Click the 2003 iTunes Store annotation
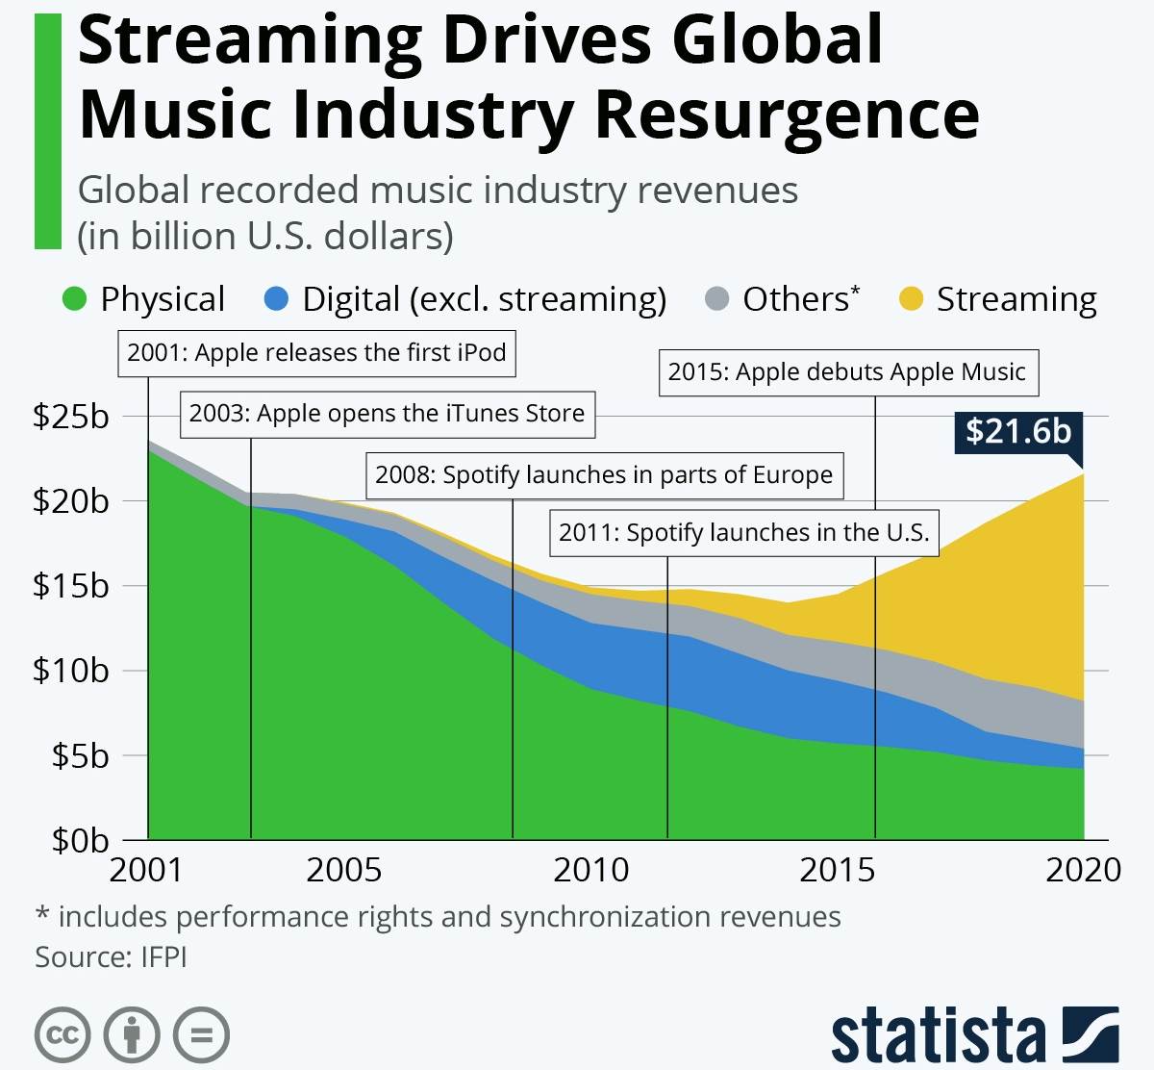This screenshot has height=1070, width=1154. coord(387,414)
